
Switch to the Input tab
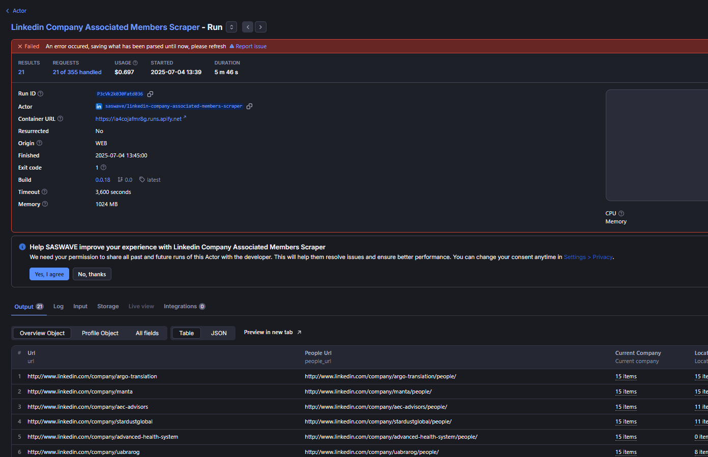(80, 306)
